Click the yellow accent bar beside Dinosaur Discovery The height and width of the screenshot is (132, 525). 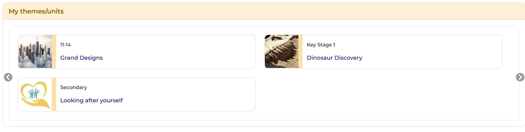tap(300, 51)
